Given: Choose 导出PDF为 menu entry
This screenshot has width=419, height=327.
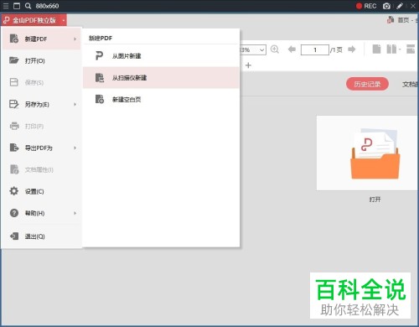Looking at the screenshot, I should coord(41,148).
